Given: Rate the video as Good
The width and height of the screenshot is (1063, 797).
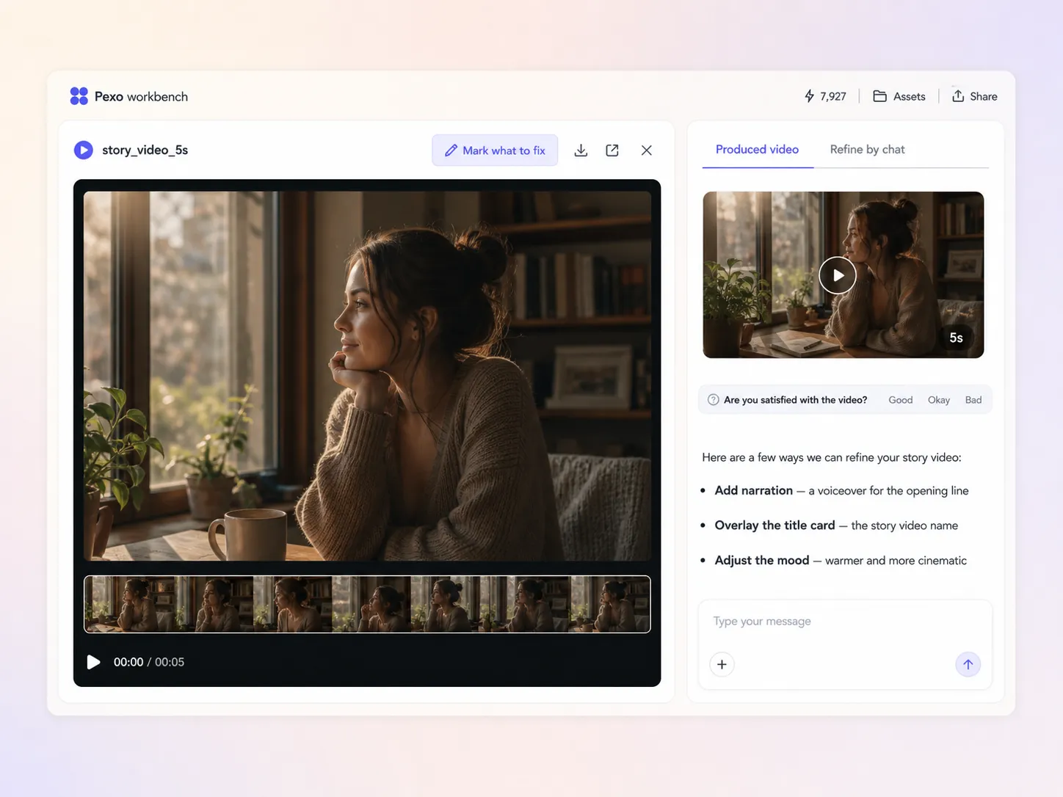Looking at the screenshot, I should click(x=901, y=400).
